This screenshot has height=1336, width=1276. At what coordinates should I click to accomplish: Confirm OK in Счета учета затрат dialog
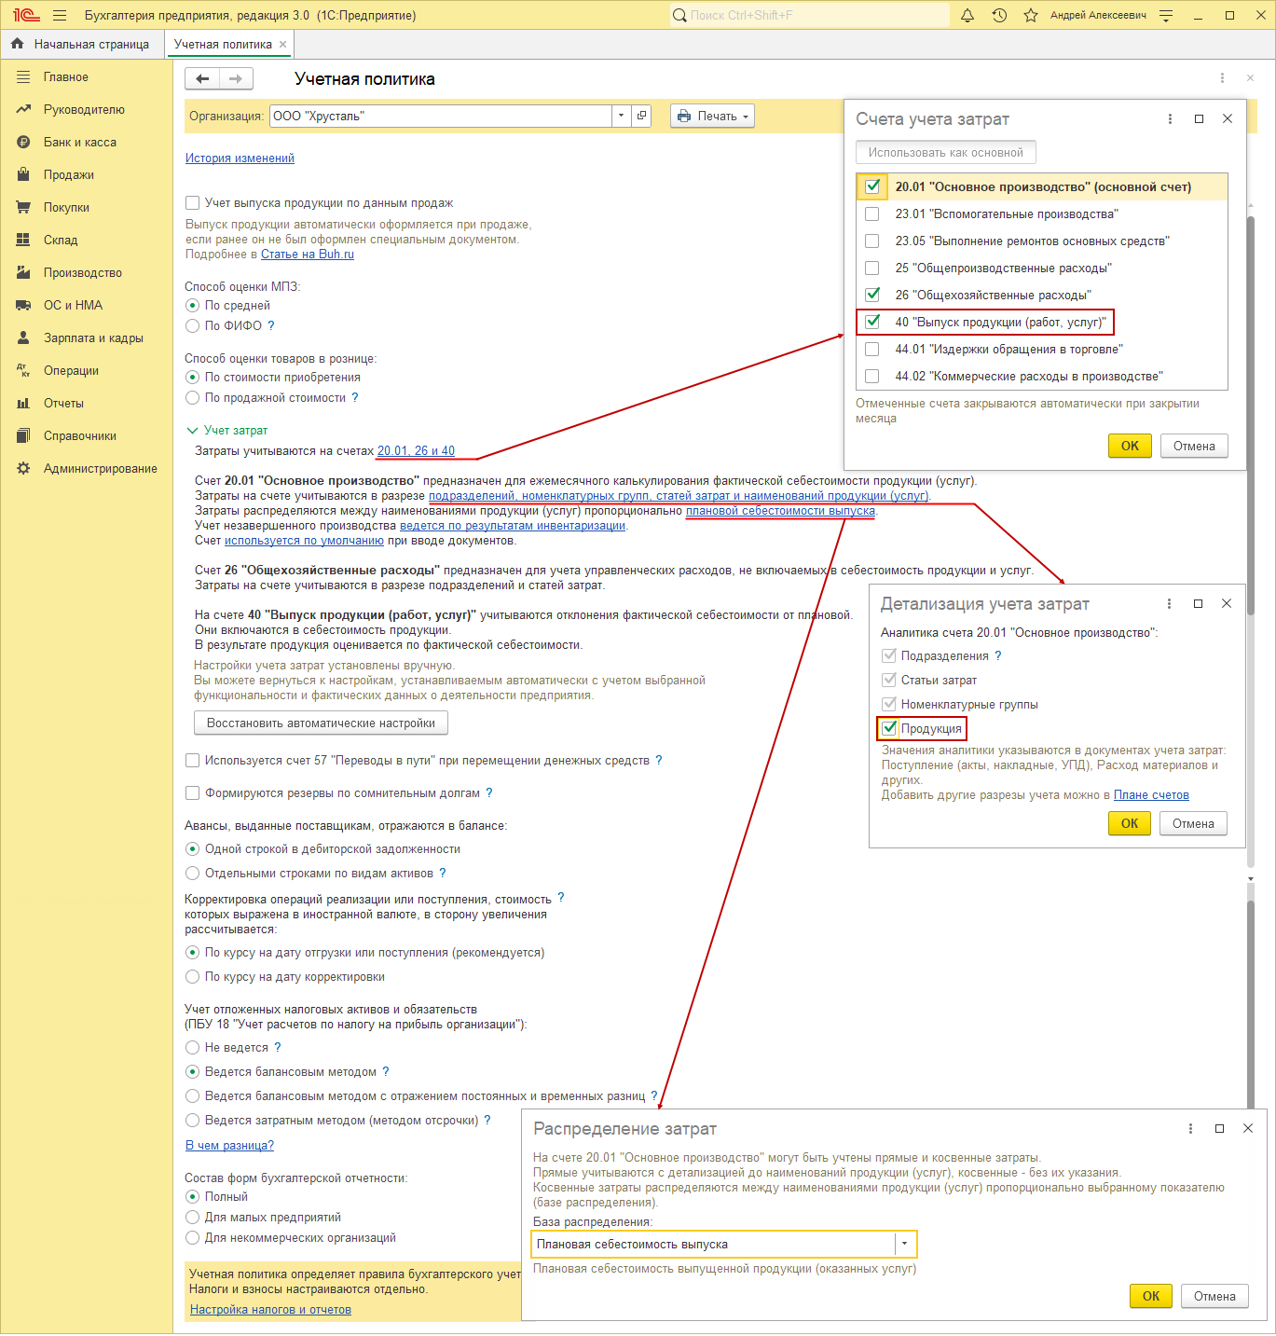click(1130, 446)
